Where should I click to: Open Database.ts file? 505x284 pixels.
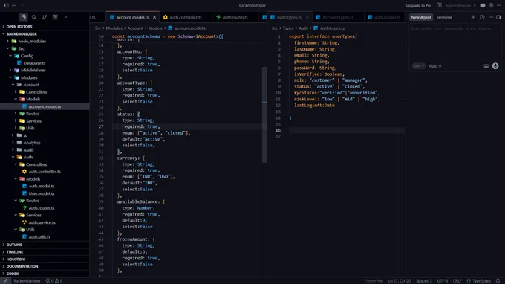tap(34, 63)
